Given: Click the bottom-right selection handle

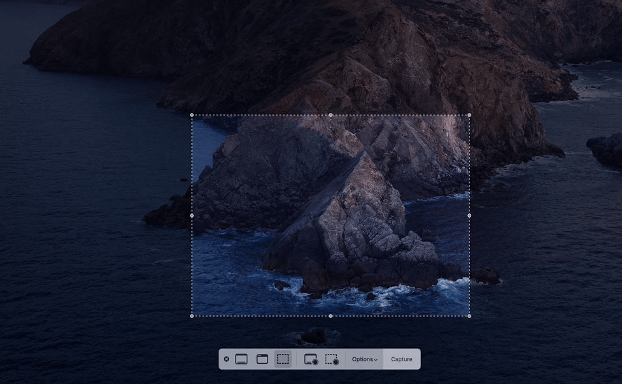Looking at the screenshot, I should click(x=469, y=315).
